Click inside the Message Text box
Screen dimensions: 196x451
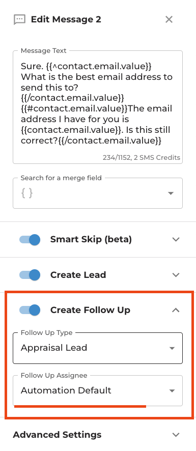98,107
